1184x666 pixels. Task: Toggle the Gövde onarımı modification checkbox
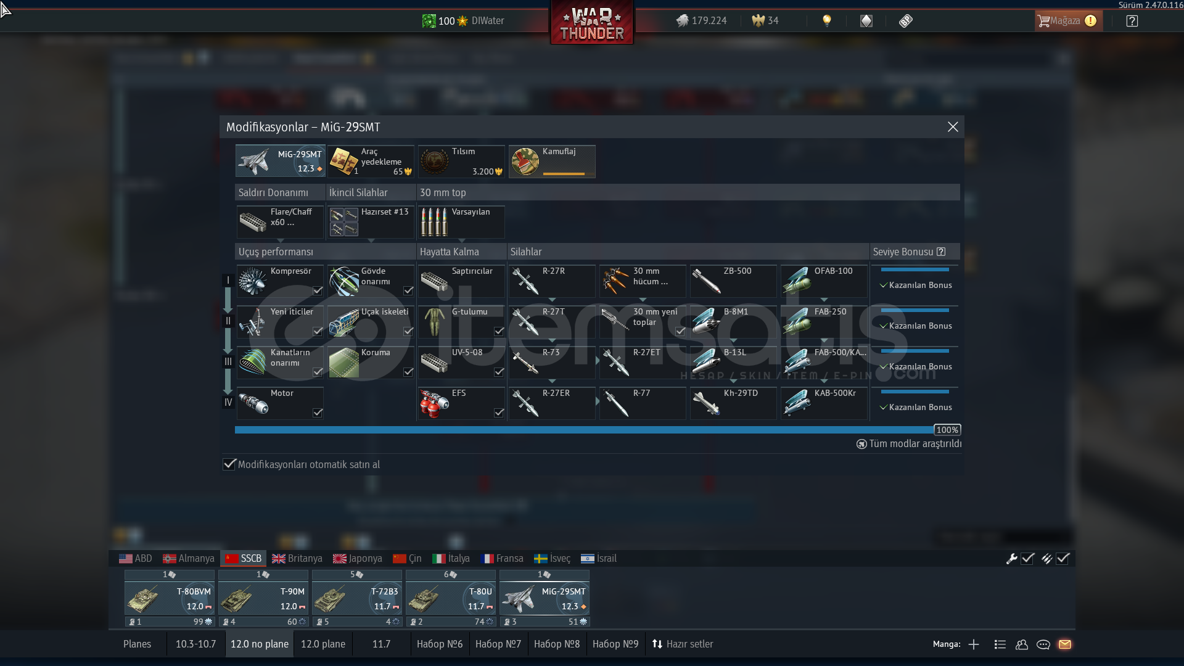coord(408,290)
